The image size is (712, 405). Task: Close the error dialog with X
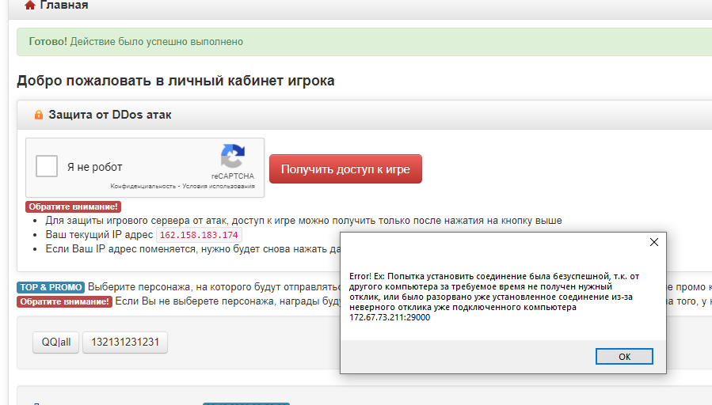(x=654, y=242)
